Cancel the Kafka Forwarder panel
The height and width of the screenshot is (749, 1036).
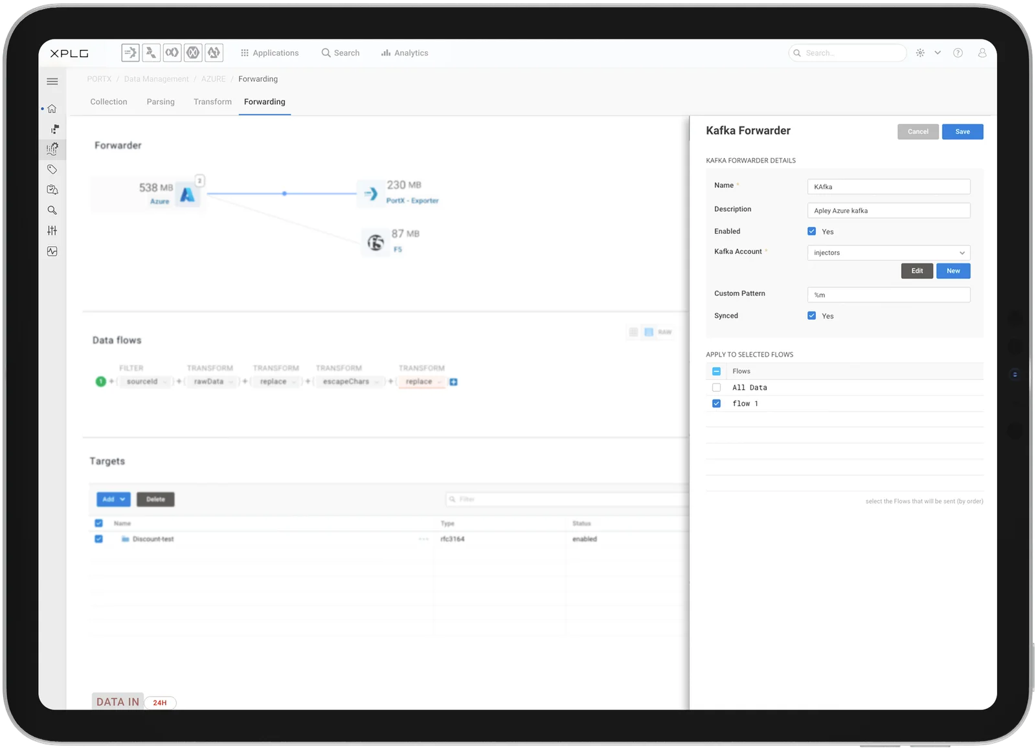click(918, 131)
